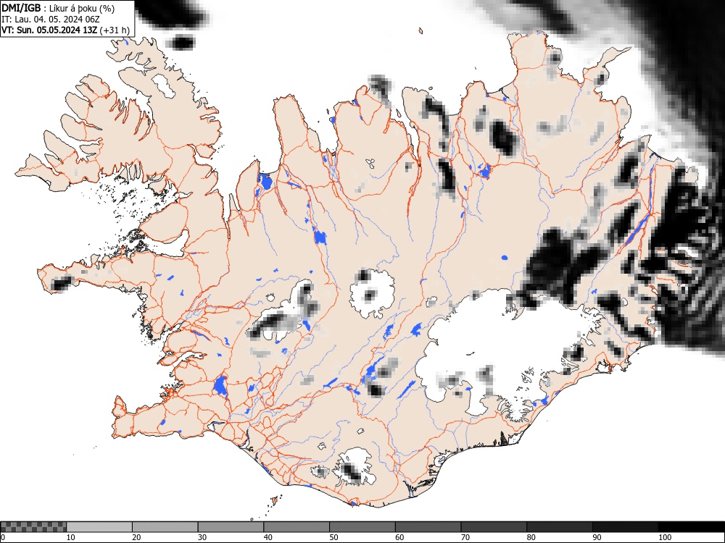Click the checkered 0–10 legend swatch
This screenshot has height=543, width=725.
[x=33, y=527]
